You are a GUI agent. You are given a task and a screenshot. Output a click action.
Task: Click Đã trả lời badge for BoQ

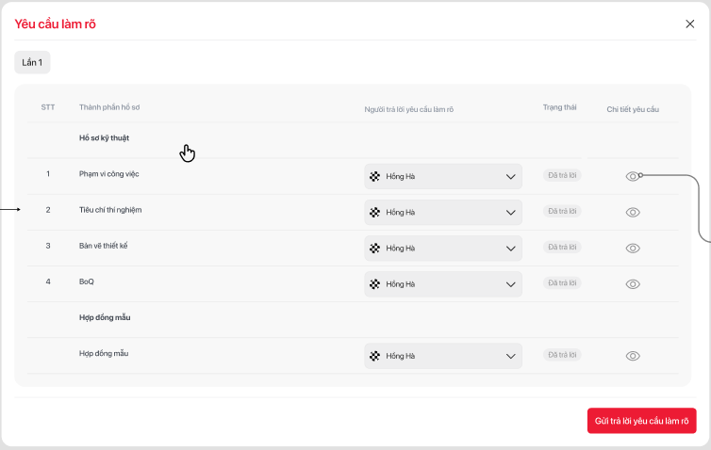[563, 282]
